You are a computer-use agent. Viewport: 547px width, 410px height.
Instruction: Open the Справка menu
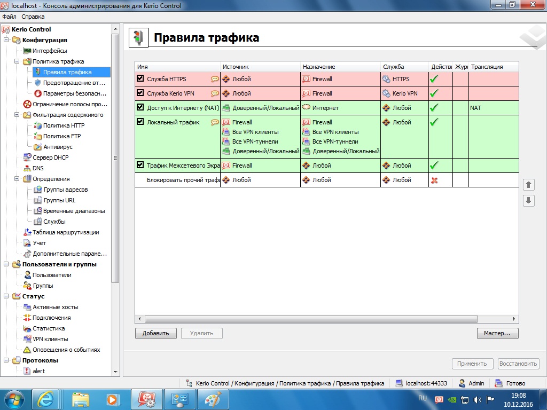33,17
